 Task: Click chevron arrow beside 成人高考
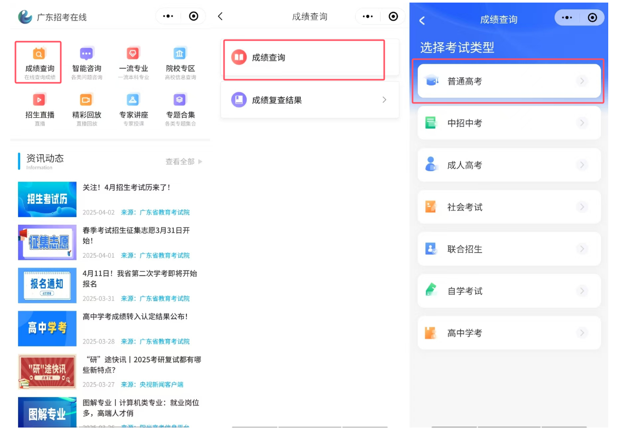pos(582,165)
